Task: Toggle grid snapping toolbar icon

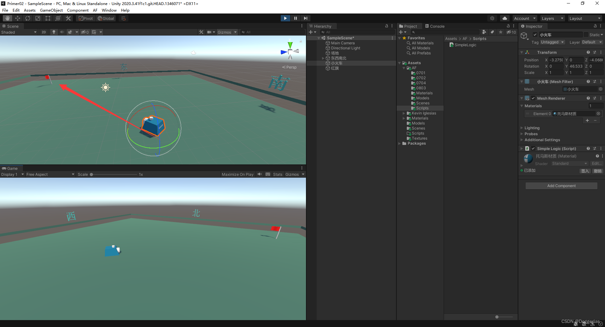Action: coord(124,18)
